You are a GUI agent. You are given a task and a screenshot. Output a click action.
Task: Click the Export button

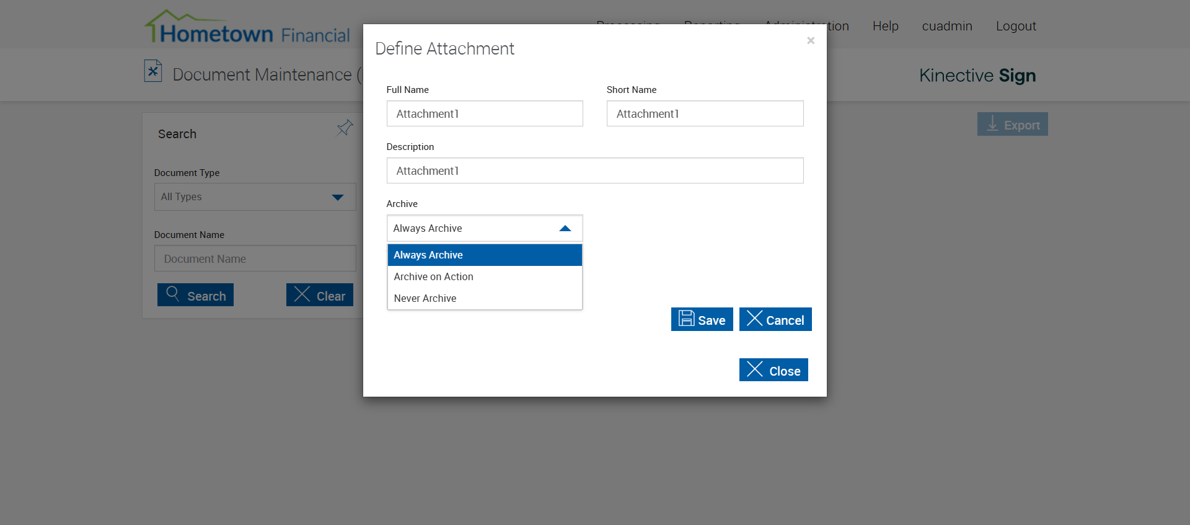click(1012, 125)
